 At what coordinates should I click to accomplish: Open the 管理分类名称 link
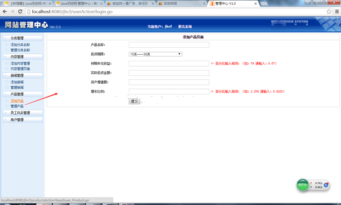coord(20,50)
